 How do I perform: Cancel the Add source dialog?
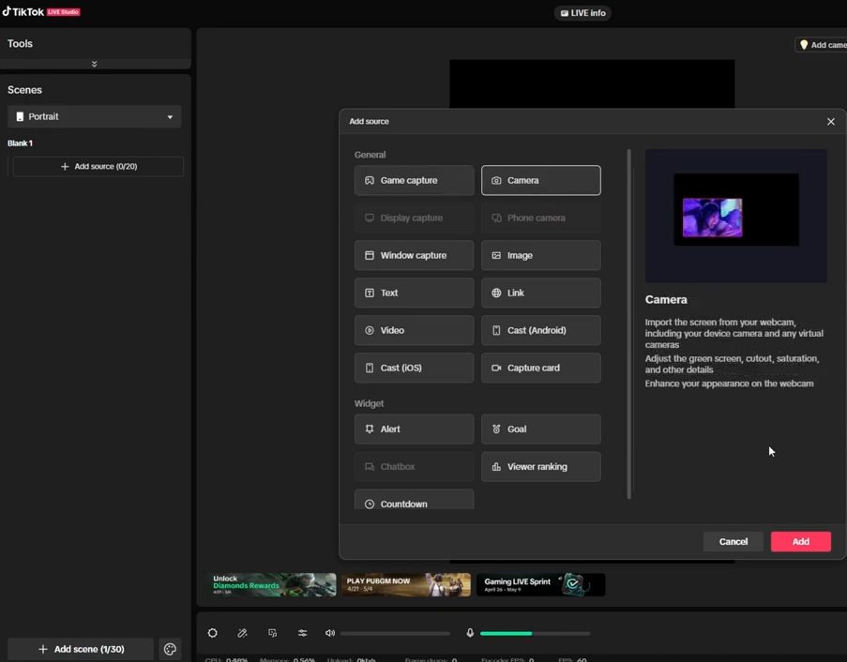click(733, 541)
